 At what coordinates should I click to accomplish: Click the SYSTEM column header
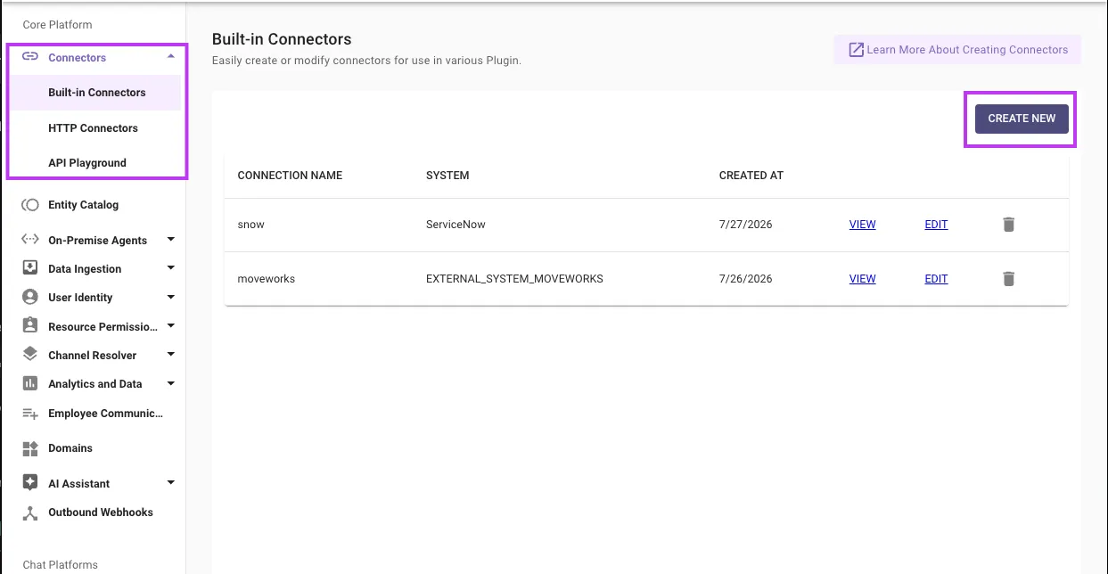(x=447, y=176)
